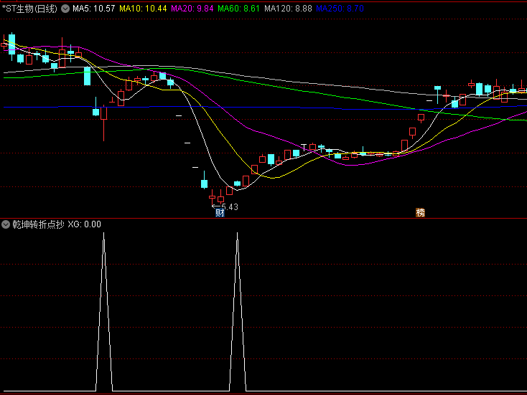The height and width of the screenshot is (395, 527).
Task: Click the 乾坤转折点抄 indicator name
Action: (37, 224)
